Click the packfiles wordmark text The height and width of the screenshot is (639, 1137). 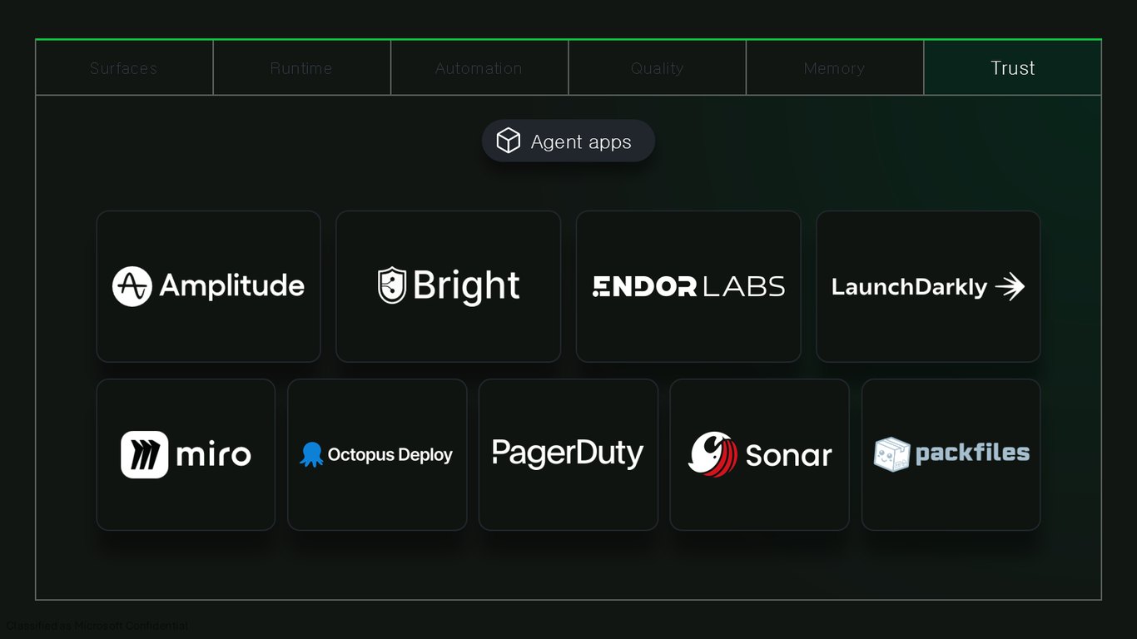[x=972, y=453]
